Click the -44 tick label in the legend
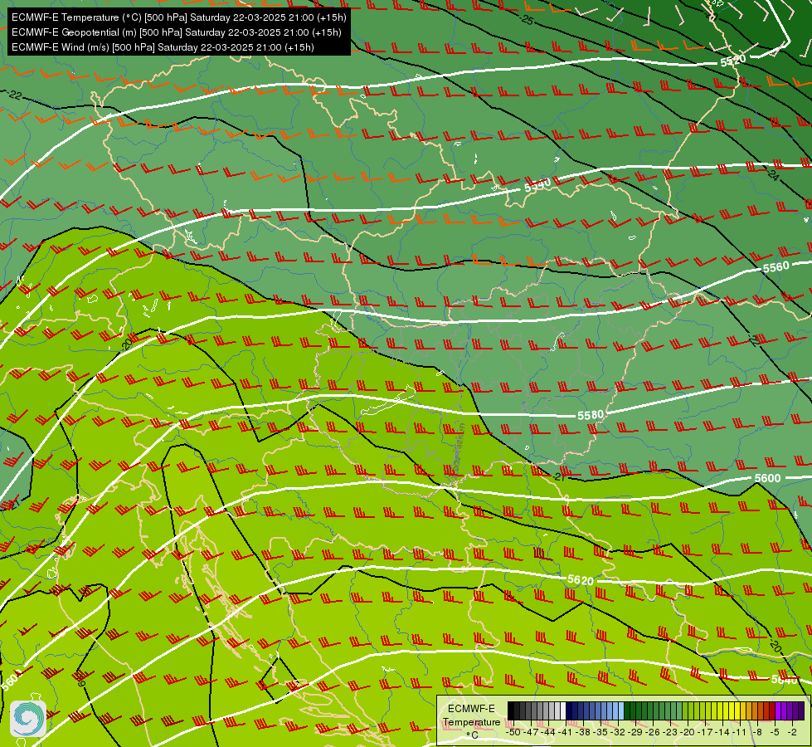The image size is (812, 747). point(548,733)
